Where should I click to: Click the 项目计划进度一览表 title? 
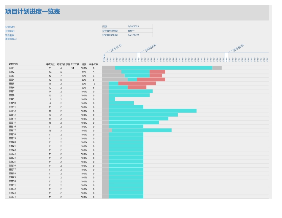(33, 12)
